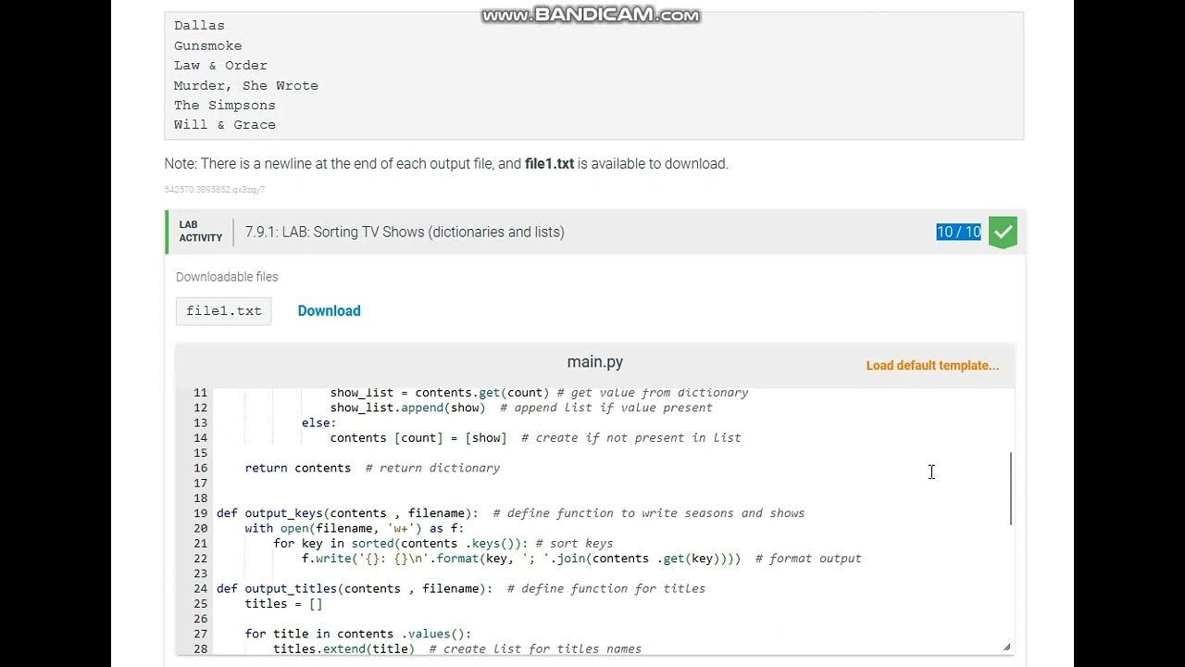Click the Sorting TV Shows activity title

click(405, 233)
